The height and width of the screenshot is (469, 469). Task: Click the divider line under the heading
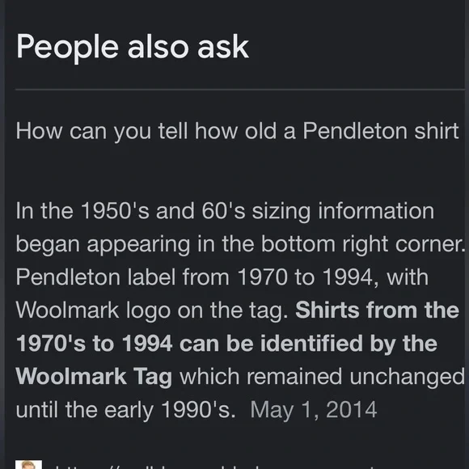point(240,89)
